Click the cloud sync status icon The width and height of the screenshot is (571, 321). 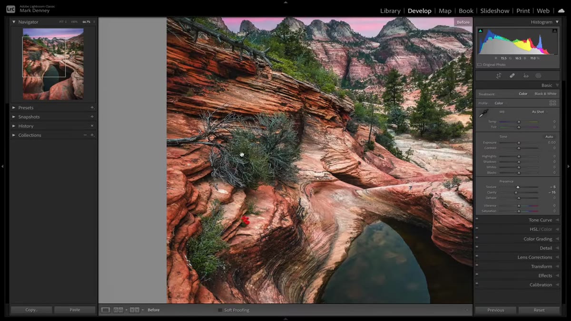click(x=561, y=10)
